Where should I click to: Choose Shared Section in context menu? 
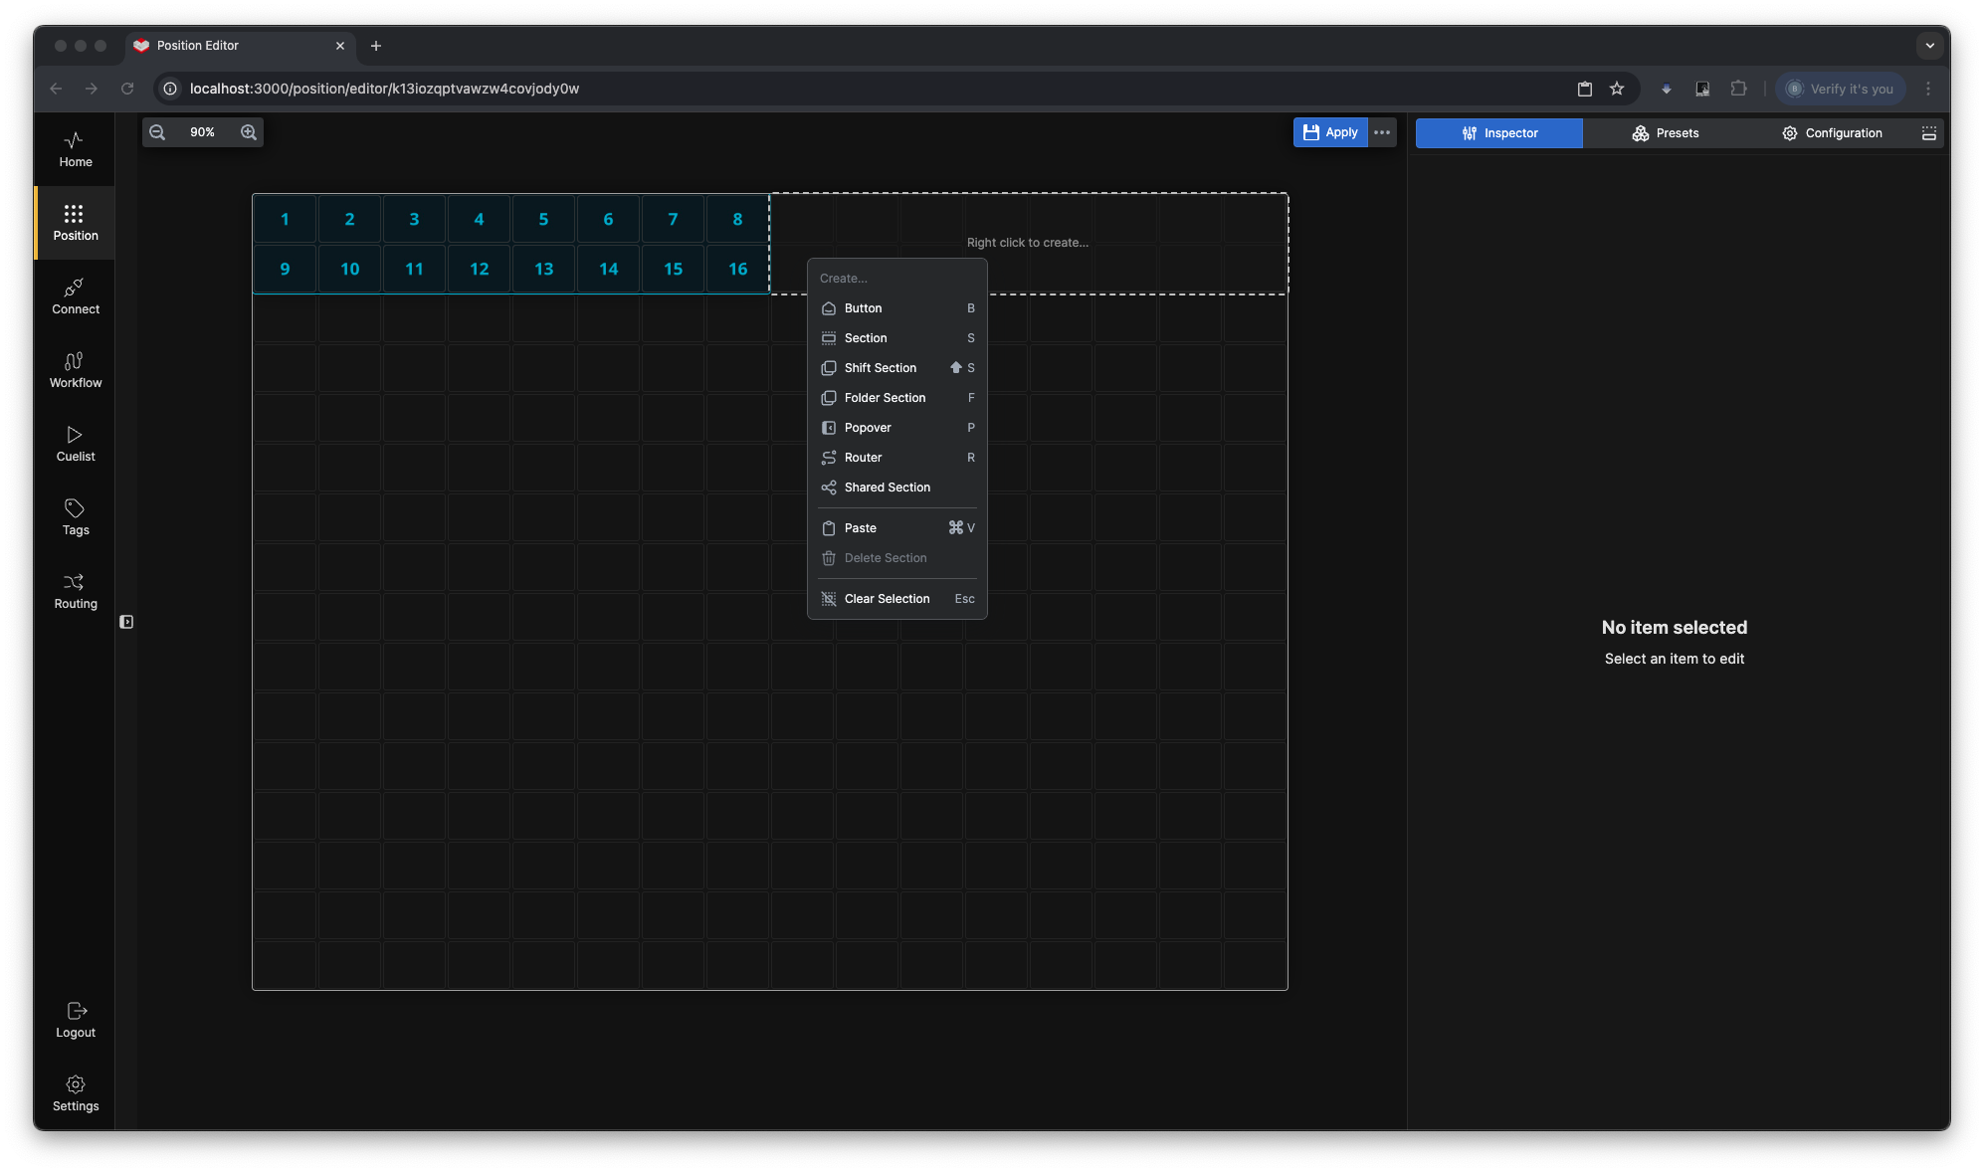click(896, 488)
